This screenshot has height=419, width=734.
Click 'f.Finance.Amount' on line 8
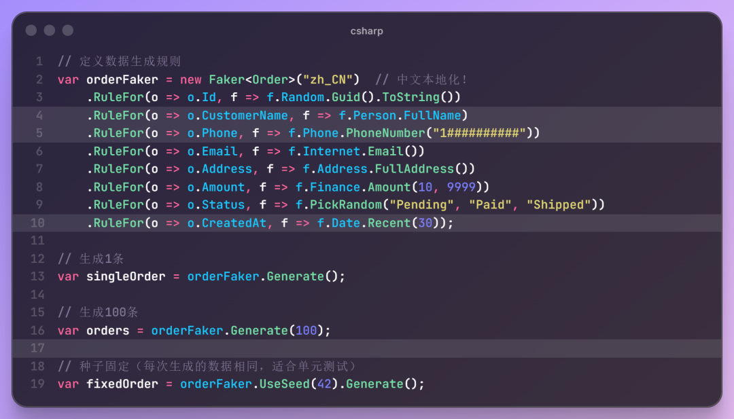coord(353,187)
